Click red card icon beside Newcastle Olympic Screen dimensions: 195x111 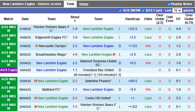click(37, 46)
